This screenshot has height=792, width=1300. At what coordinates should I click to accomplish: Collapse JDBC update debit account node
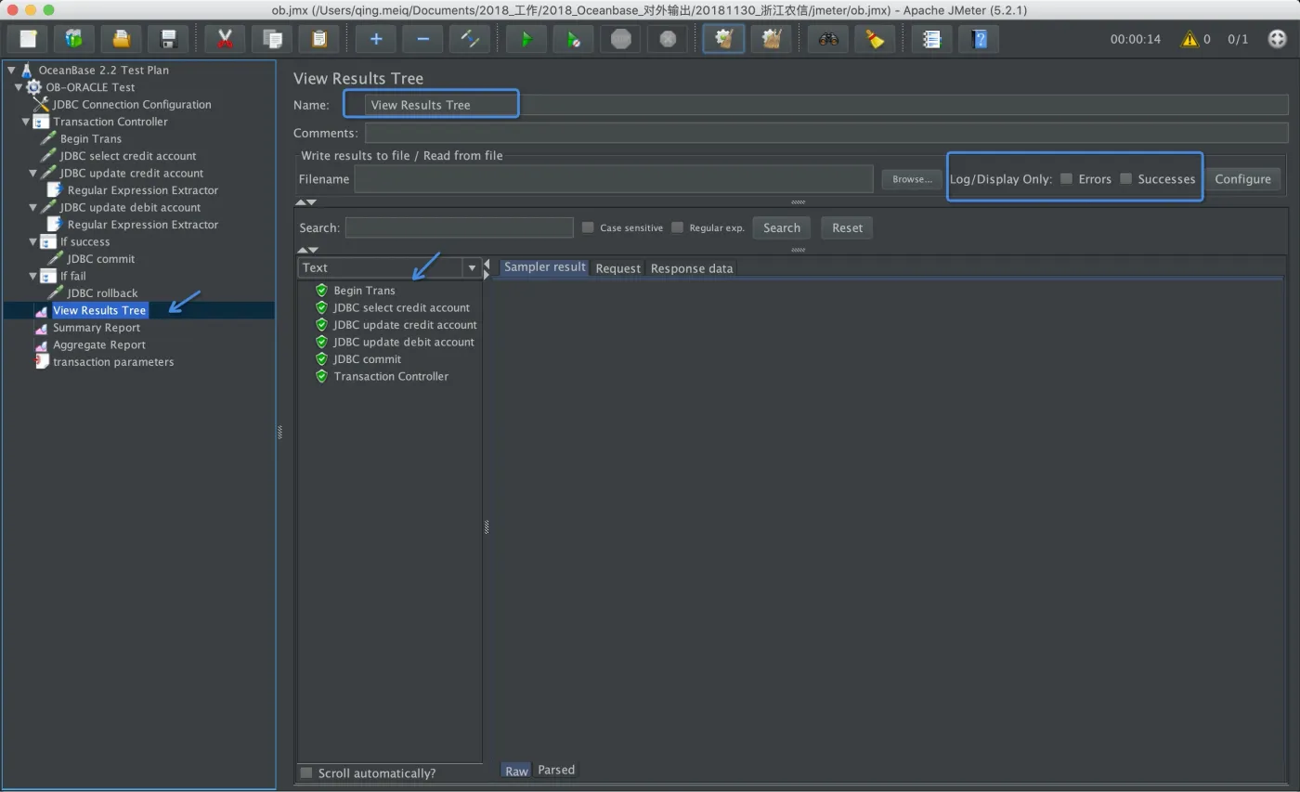point(33,207)
